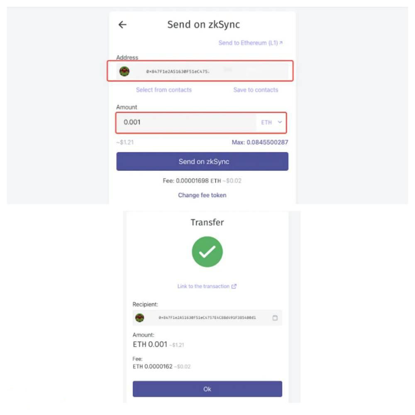
Task: Click the external arrow icon after the Ethereum (L1) link
Action: (281, 43)
